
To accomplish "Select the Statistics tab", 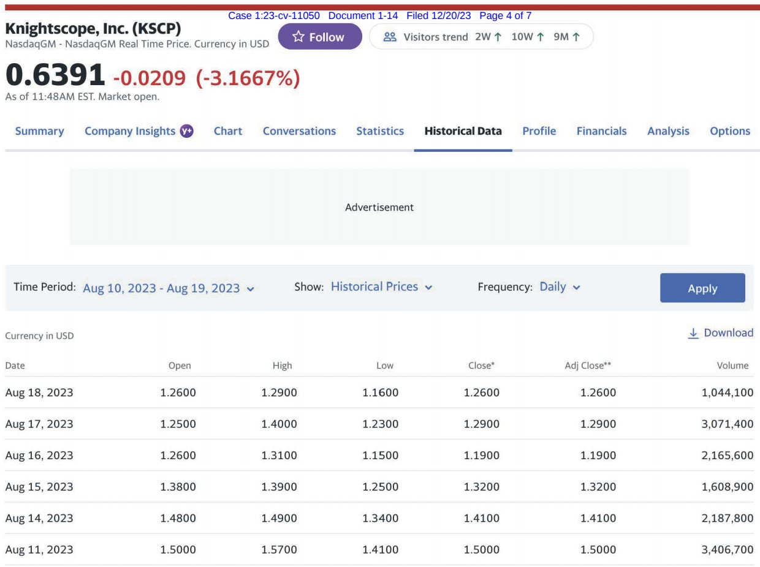I will click(x=380, y=131).
